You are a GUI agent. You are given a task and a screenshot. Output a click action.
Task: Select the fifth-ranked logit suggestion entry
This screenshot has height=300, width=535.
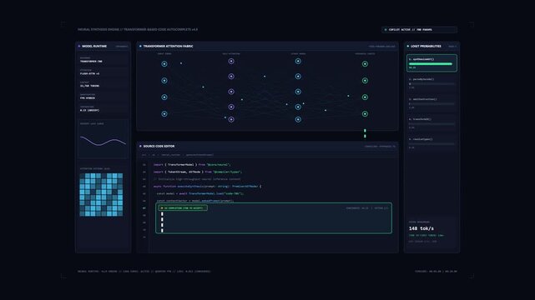pyautogui.click(x=432, y=143)
